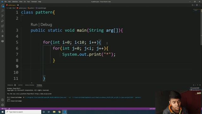Switch to the Debug Console panel tab

point(29,85)
